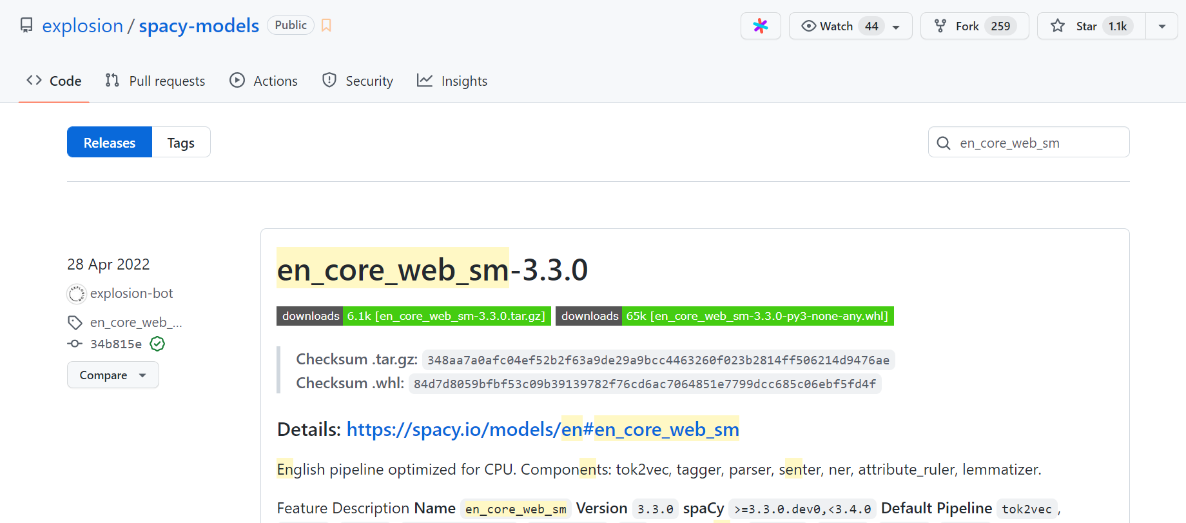Click the Pull requests icon
This screenshot has height=523, width=1186.
(x=112, y=81)
